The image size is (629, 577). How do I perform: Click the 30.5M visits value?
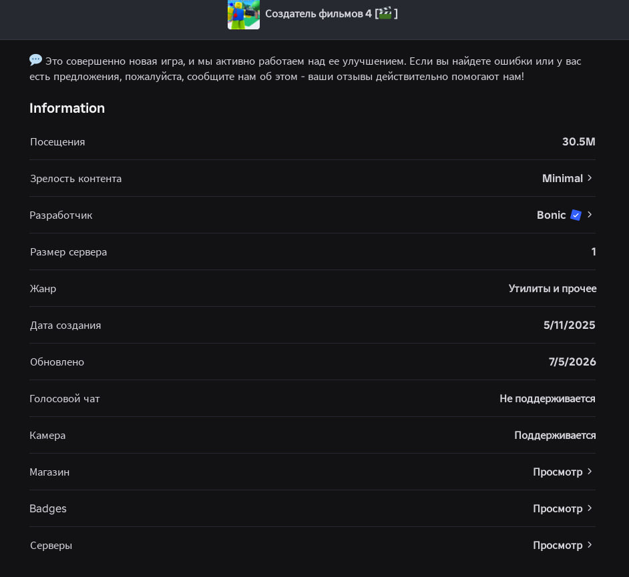coord(578,142)
